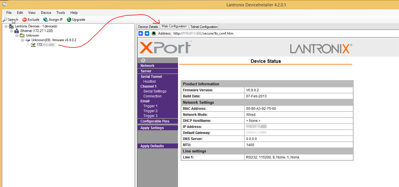The width and height of the screenshot is (399, 187).
Task: Select the 172 device IP tree item
Action: (46, 45)
